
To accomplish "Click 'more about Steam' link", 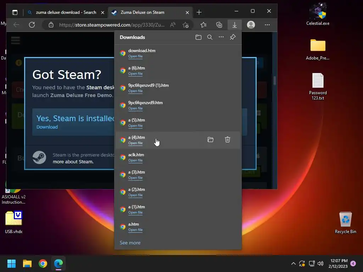I will point(73,161).
